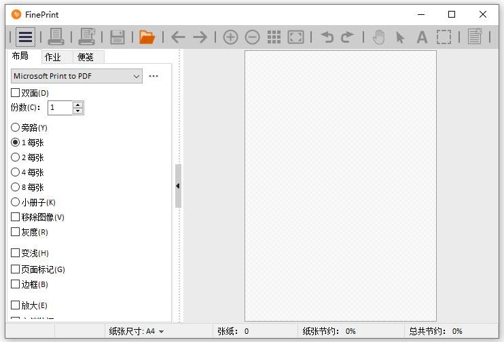Viewport: 504px width, 342px height.
Task: Select the 2 每张 radio button
Action: 15,157
